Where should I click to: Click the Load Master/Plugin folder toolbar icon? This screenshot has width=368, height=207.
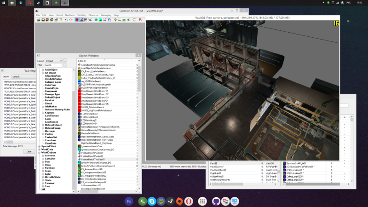coord(39,20)
